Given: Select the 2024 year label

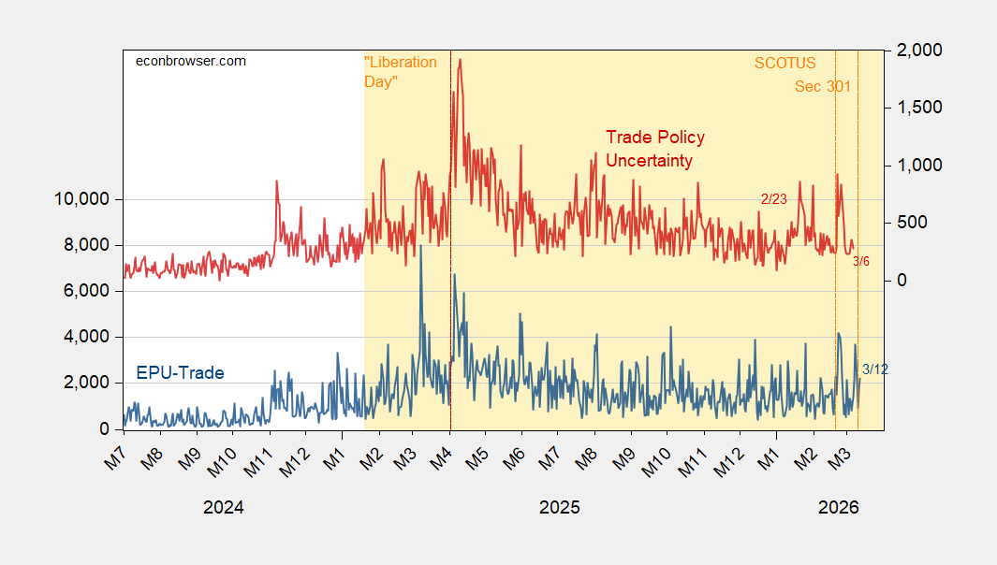Looking at the screenshot, I should [x=224, y=508].
